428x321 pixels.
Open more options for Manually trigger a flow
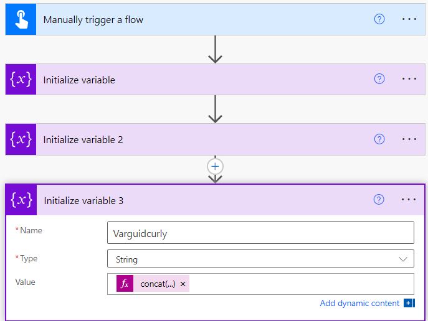(x=409, y=19)
